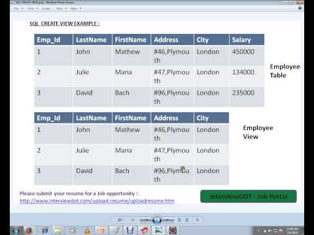Click Maria in the Employee table
314x235 pixels.
click(124, 72)
